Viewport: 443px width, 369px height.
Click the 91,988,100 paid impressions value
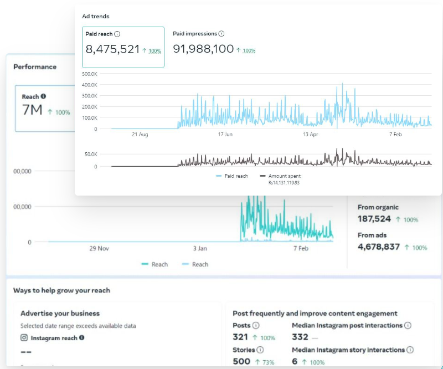[x=203, y=49]
